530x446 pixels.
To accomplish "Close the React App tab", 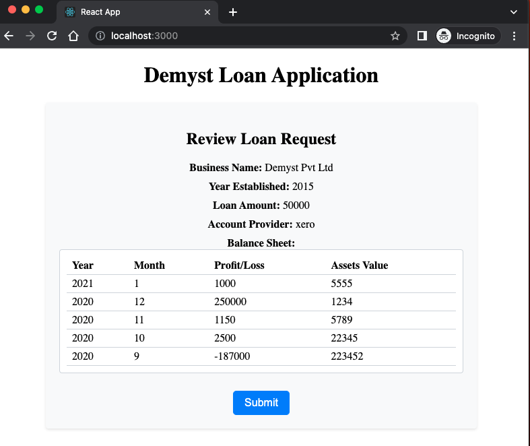I will (207, 12).
